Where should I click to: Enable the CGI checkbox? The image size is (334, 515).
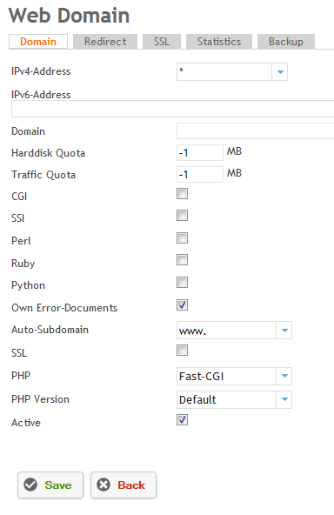(183, 194)
